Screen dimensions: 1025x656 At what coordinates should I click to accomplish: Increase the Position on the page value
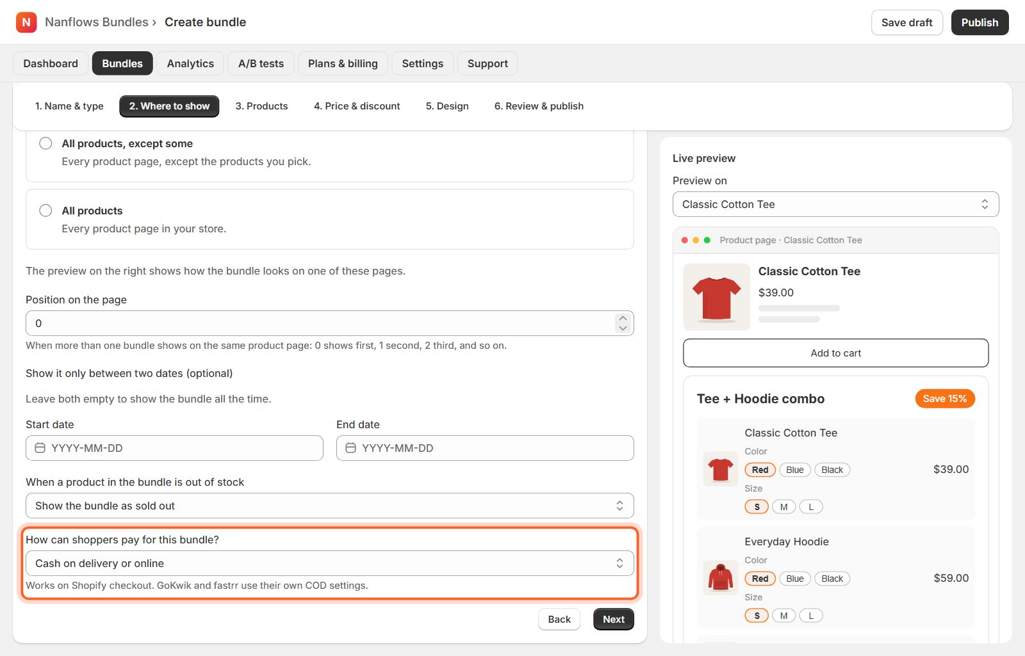tap(623, 318)
